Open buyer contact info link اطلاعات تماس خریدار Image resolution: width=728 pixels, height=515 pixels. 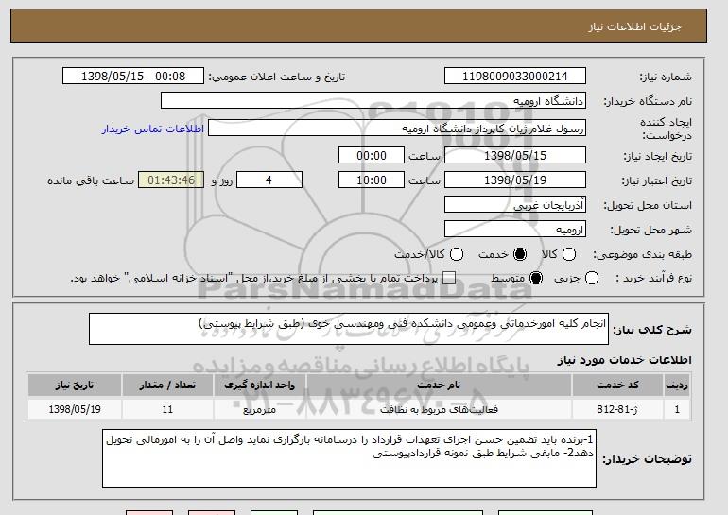point(153,129)
